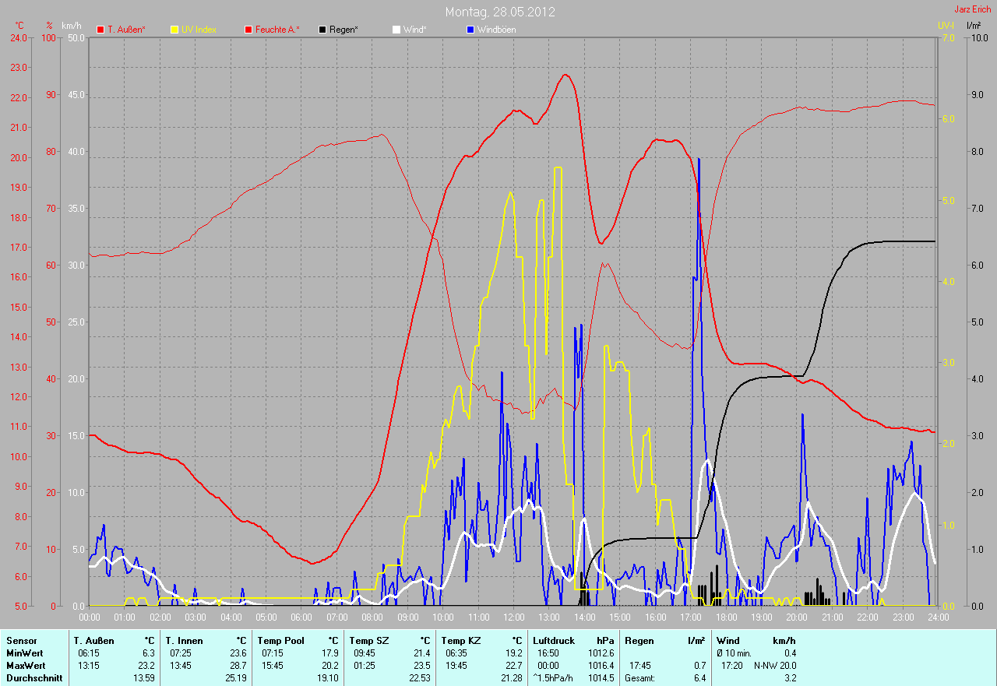Select the "Temp SZ" column header
997x686 pixels.
click(369, 641)
